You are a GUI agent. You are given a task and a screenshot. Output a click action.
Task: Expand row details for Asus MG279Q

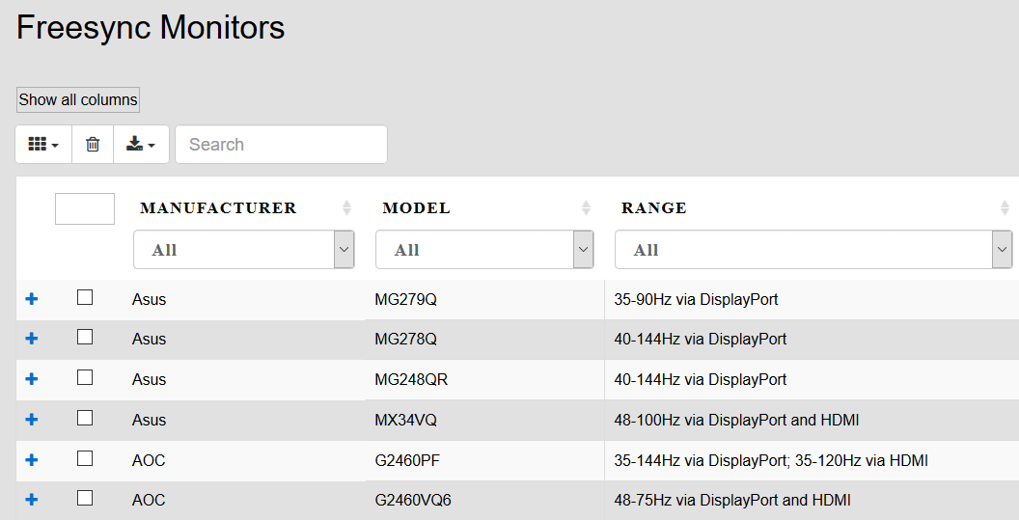pos(31,299)
